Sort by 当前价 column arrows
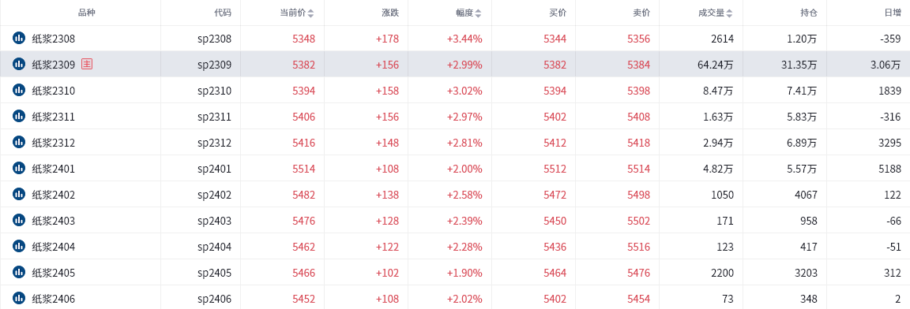The image size is (910, 309). coord(311,13)
